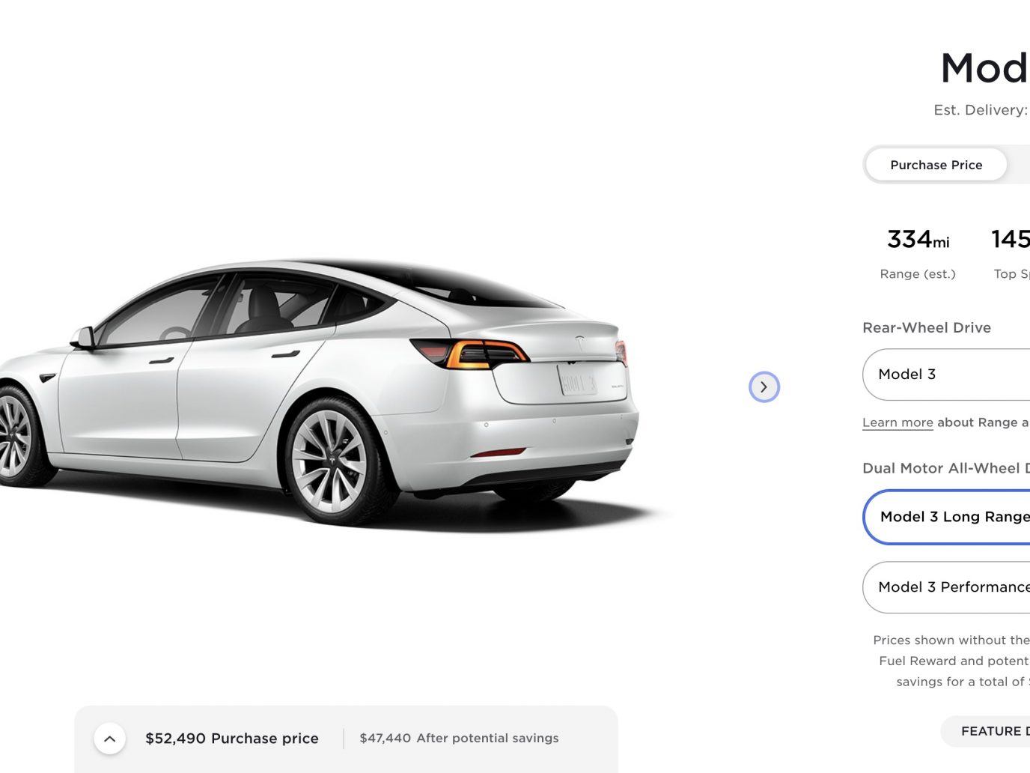Click the Est. Delivery text
1030x773 pixels.
[981, 110]
